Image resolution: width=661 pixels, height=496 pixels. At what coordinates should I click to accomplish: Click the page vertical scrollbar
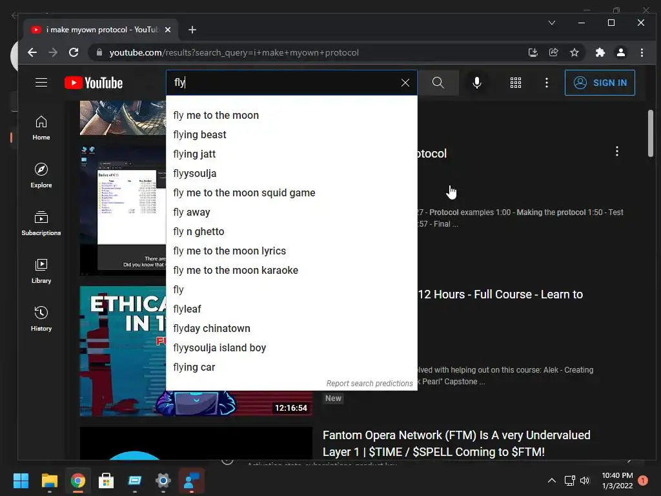pos(651,133)
